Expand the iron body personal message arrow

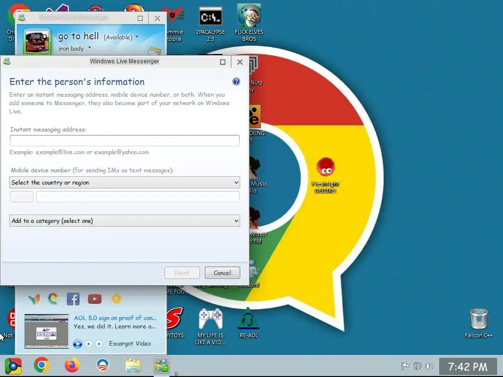(89, 48)
